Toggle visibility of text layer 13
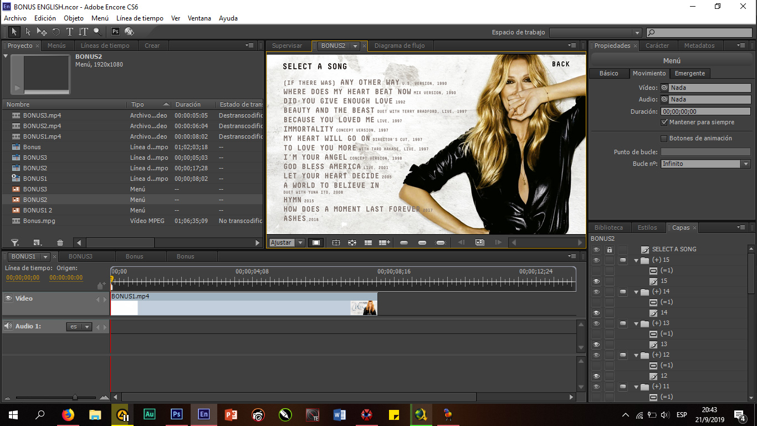The height and width of the screenshot is (426, 757). coord(596,344)
